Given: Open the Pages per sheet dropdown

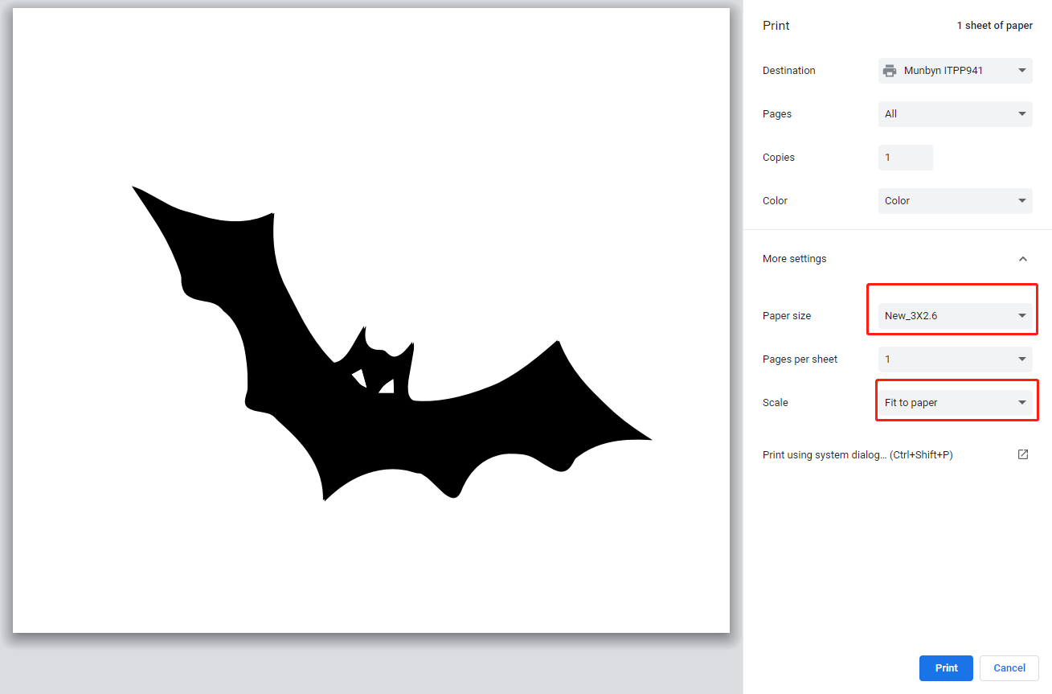Looking at the screenshot, I should [x=954, y=359].
